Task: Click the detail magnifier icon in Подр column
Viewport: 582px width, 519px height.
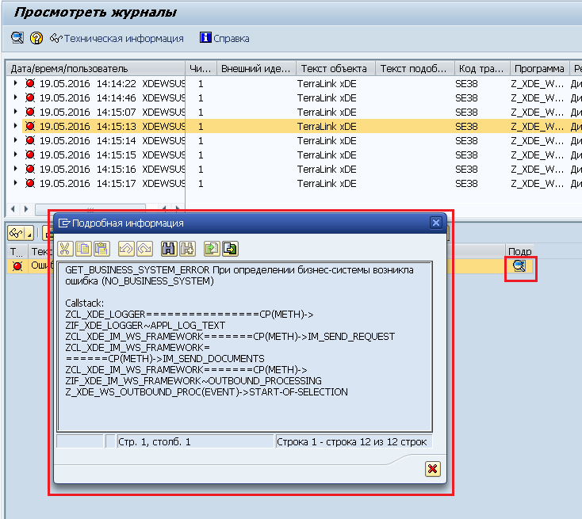Action: (519, 267)
